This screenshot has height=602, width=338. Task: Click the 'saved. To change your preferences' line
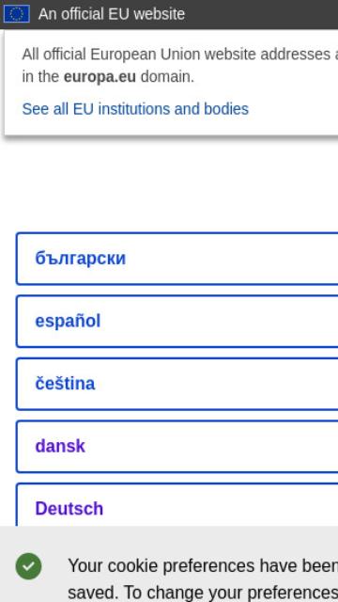click(203, 593)
